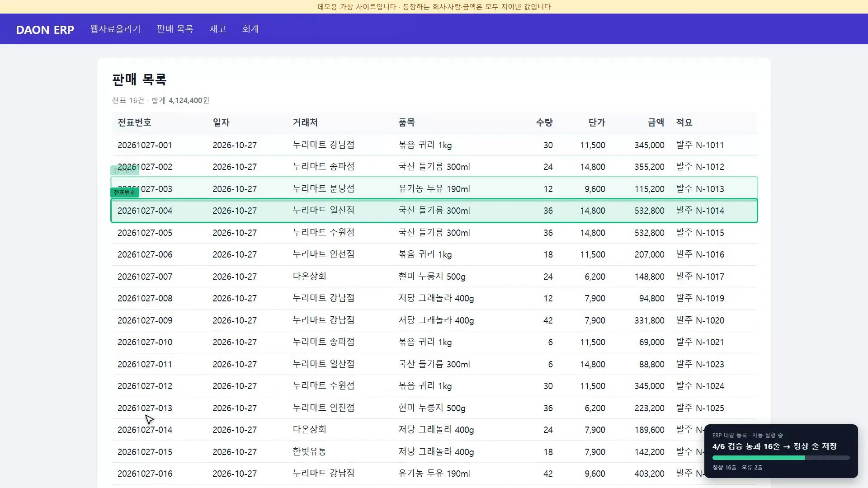
Task: Click 현미 누룽지 500g in row 20261027-007
Action: (x=432, y=277)
